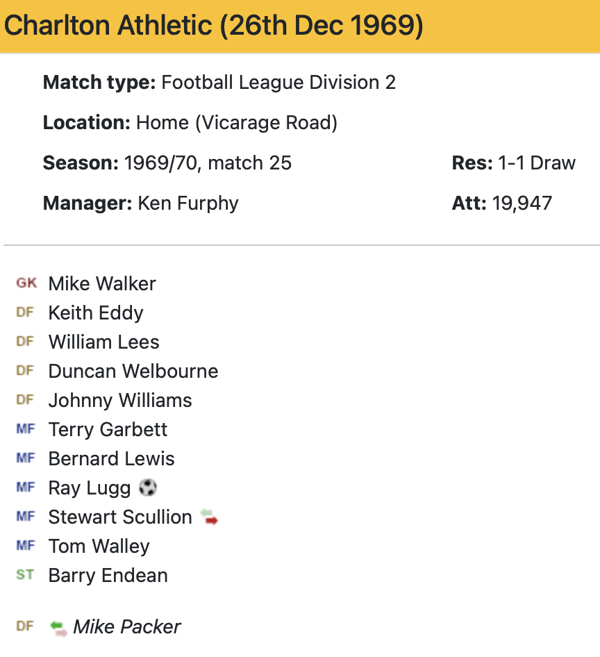Viewport: 600px width, 657px height.
Task: Click the DF badge next to Mike Packer
Action: click(x=25, y=626)
